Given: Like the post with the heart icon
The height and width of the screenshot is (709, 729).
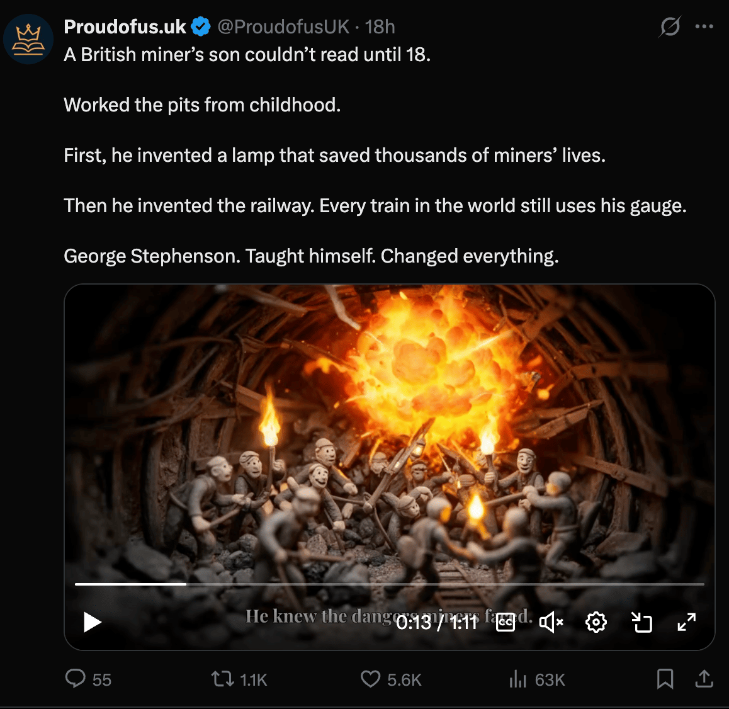Looking at the screenshot, I should point(370,679).
